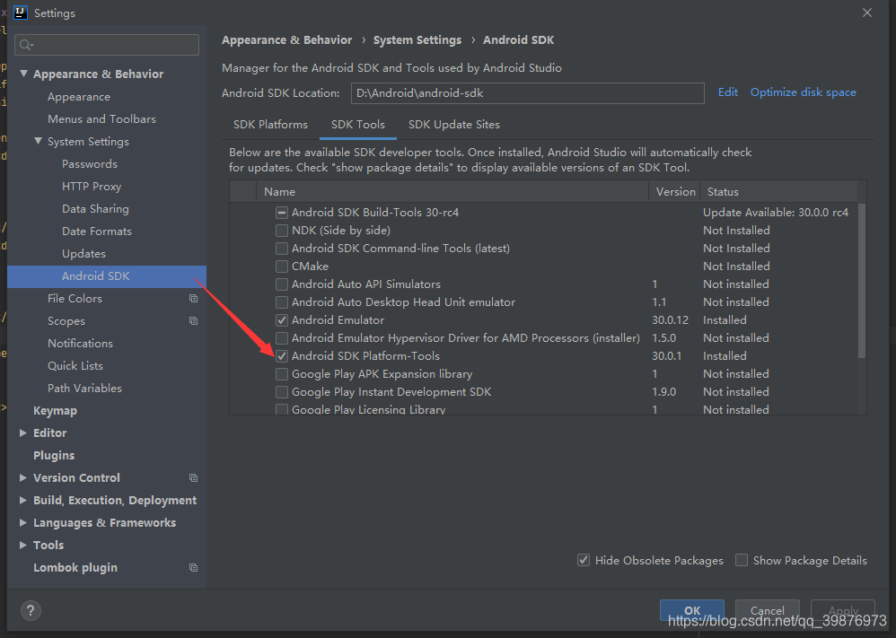Image resolution: width=896 pixels, height=638 pixels.
Task: Open Quick Lists settings
Action: [75, 365]
